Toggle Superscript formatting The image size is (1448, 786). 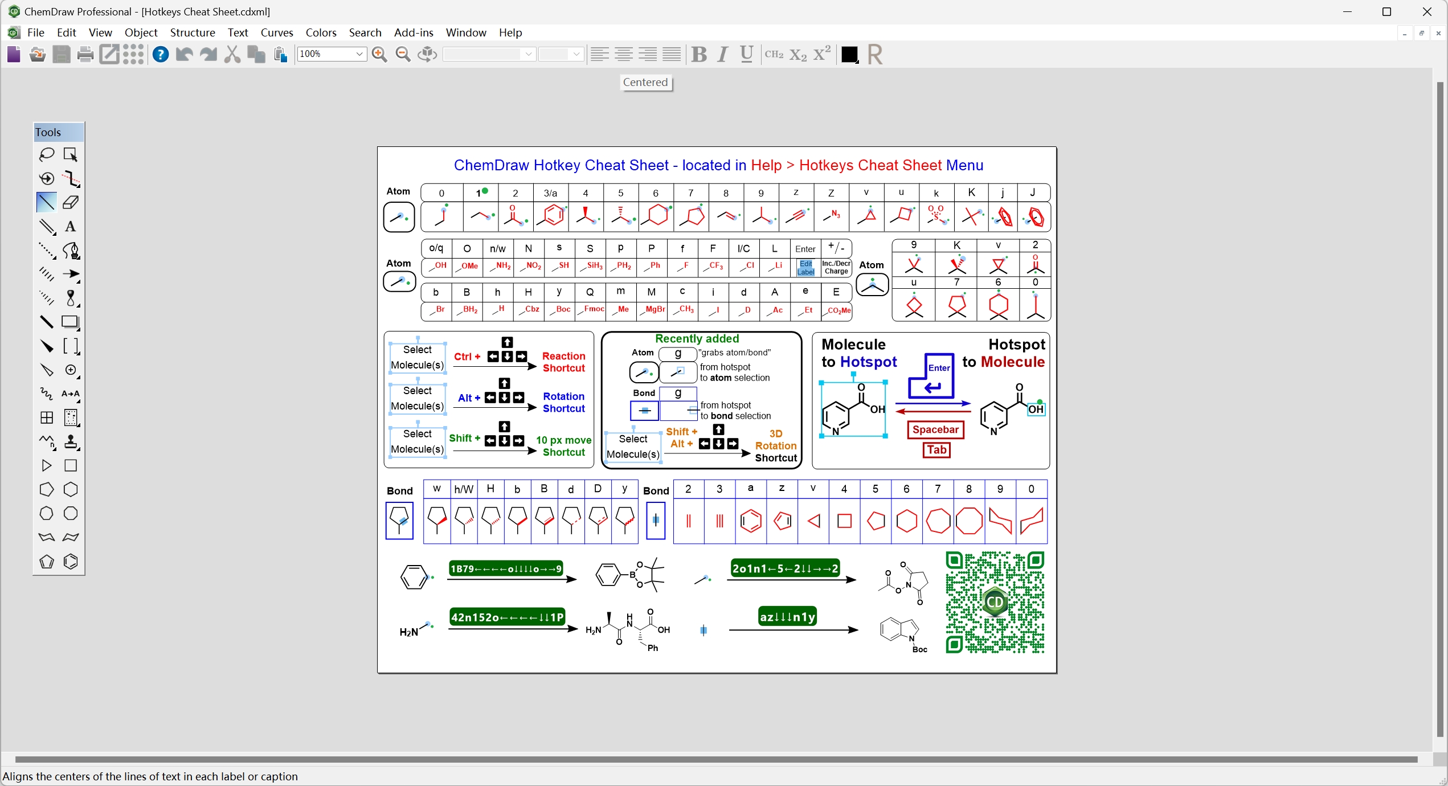822,54
